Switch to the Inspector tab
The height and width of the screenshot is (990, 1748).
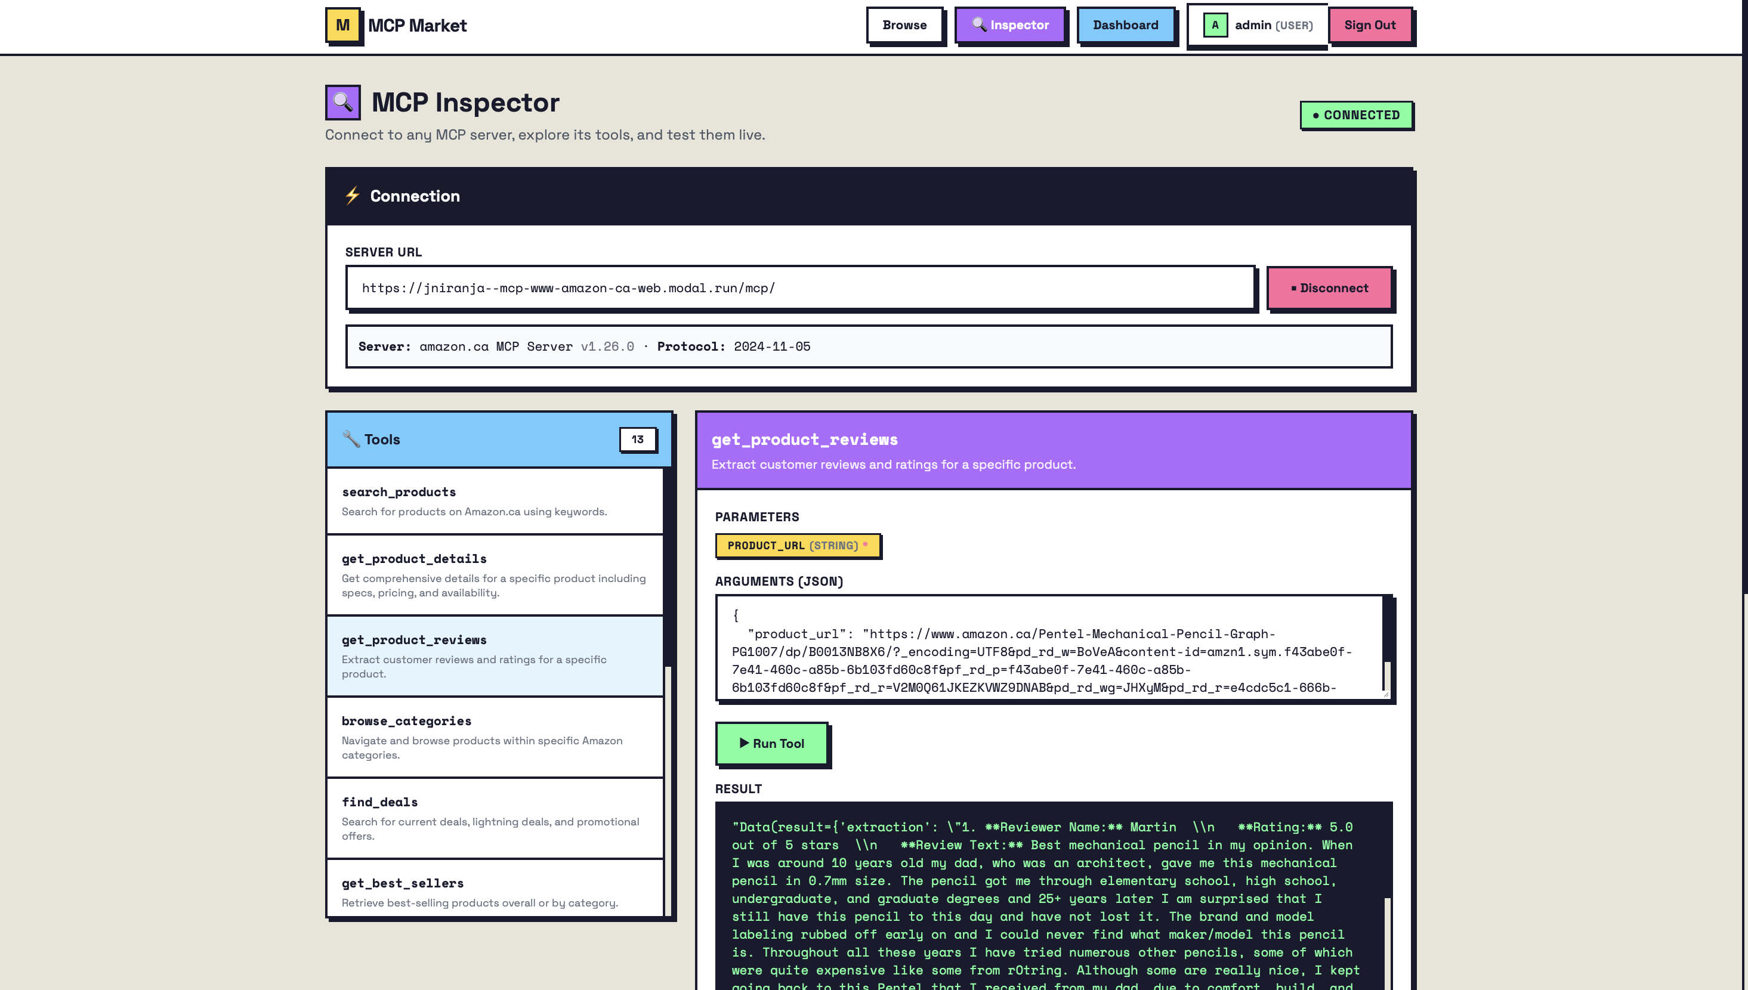pyautogui.click(x=1010, y=25)
